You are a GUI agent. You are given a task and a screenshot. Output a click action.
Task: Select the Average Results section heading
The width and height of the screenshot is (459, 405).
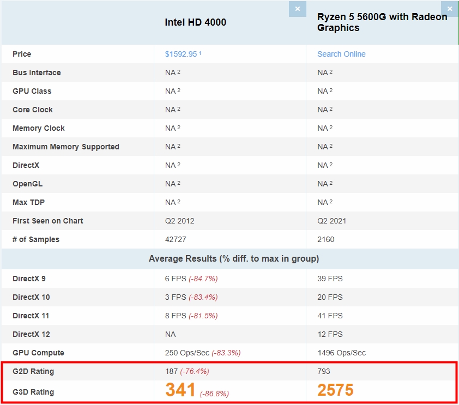(x=234, y=259)
